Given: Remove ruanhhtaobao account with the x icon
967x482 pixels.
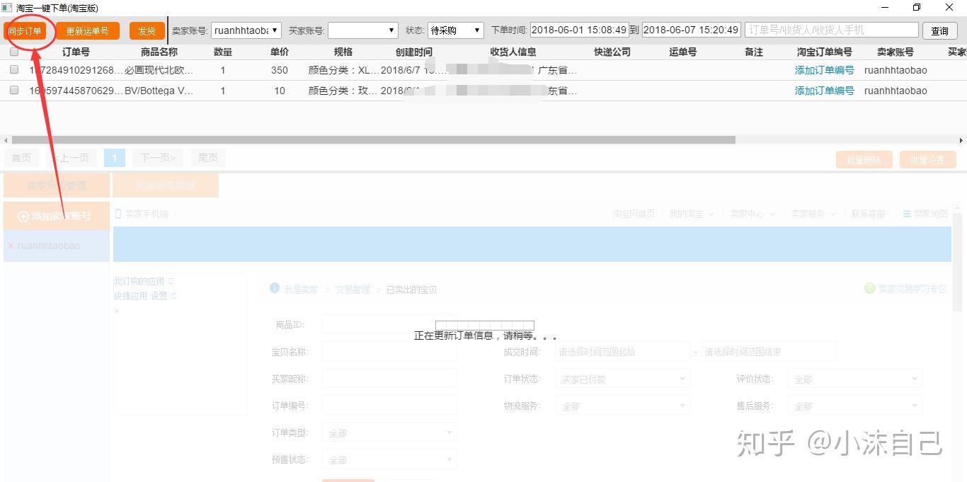Looking at the screenshot, I should 11,246.
